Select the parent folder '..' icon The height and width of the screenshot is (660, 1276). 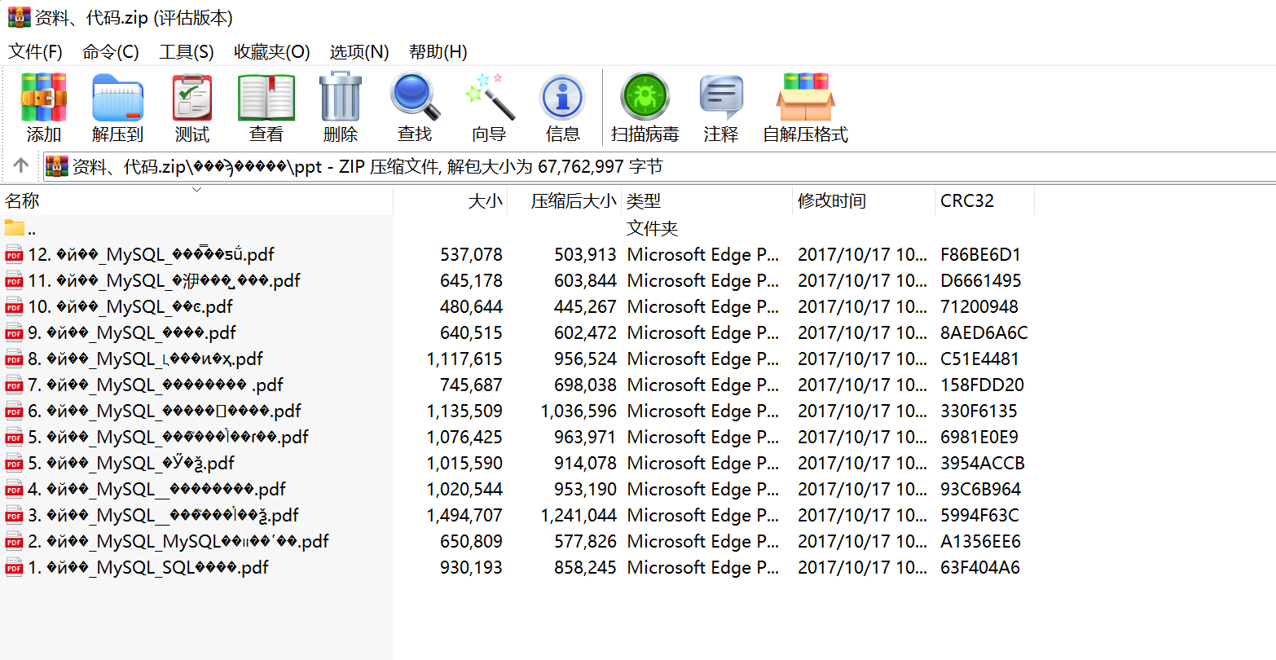tap(14, 228)
